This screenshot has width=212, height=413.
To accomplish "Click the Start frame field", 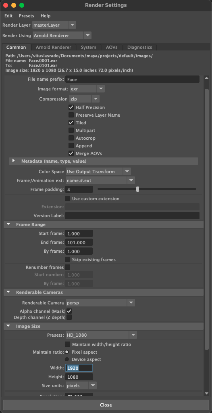I will coord(79,234).
